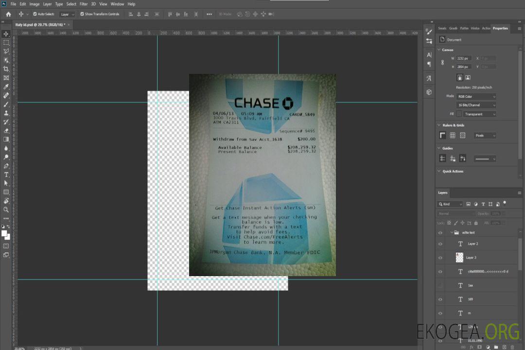Open the Character panel icon

[429, 55]
